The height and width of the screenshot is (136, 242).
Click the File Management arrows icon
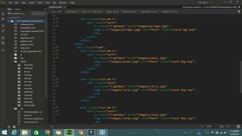(3, 19)
